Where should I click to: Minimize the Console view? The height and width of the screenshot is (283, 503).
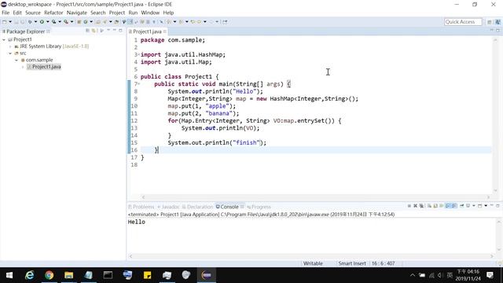pyautogui.click(x=492, y=205)
